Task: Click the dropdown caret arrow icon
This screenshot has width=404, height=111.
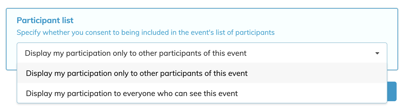Action: click(x=377, y=53)
